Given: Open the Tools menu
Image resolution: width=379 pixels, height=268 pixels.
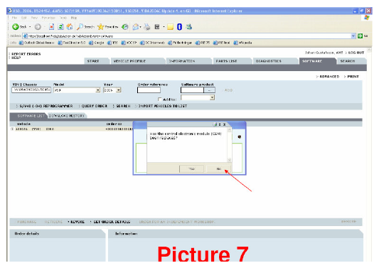Looking at the screenshot, I should coord(63,18).
